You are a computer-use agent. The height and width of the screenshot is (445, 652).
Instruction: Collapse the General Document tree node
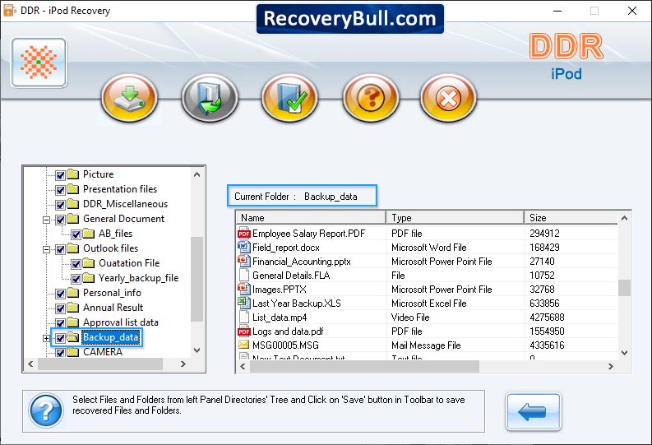(46, 220)
